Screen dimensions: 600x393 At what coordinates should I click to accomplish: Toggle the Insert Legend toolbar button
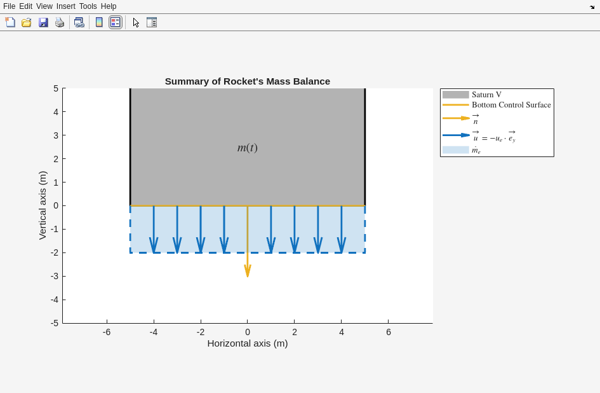pyautogui.click(x=115, y=22)
